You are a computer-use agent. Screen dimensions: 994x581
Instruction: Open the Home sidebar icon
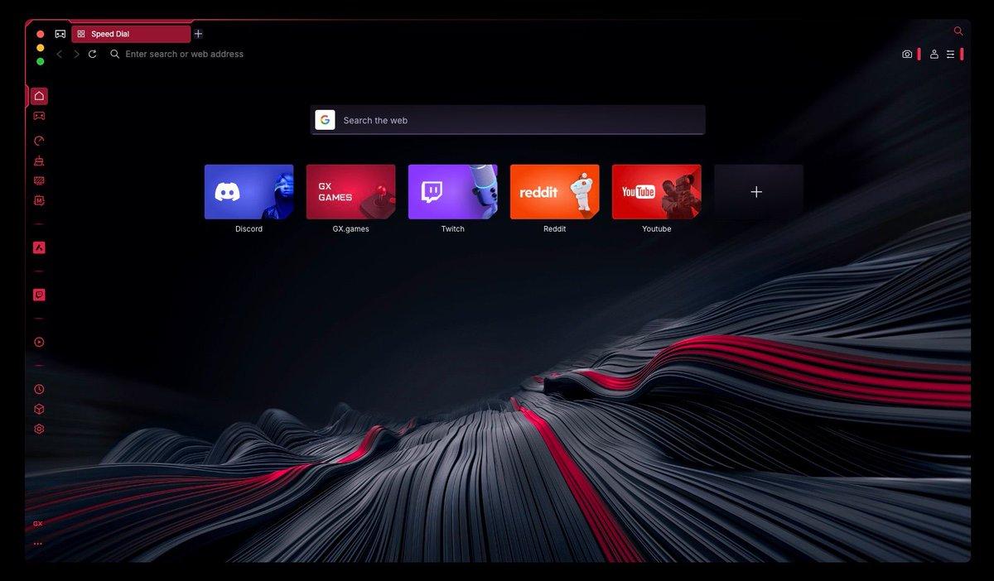(x=39, y=96)
